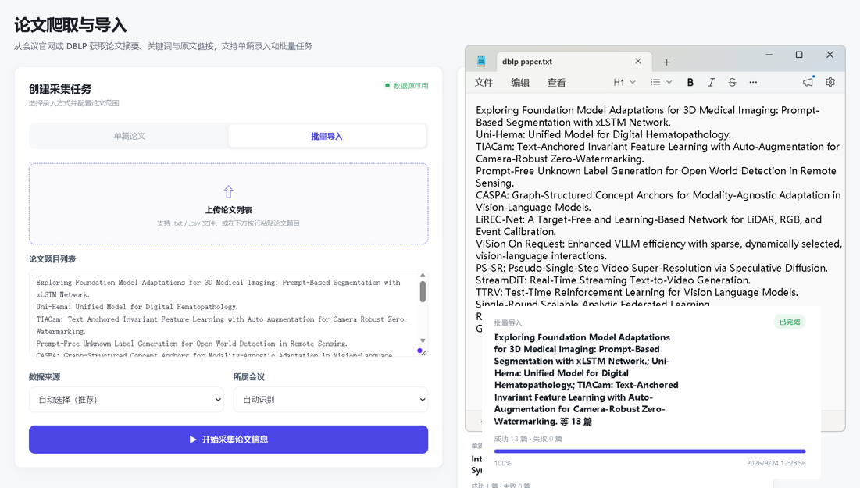This screenshot has height=488, width=860.
Task: Toggle strikethrough formatting in Notepad
Action: pos(732,82)
